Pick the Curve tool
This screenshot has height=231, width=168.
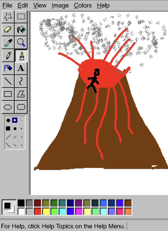coord(21,81)
